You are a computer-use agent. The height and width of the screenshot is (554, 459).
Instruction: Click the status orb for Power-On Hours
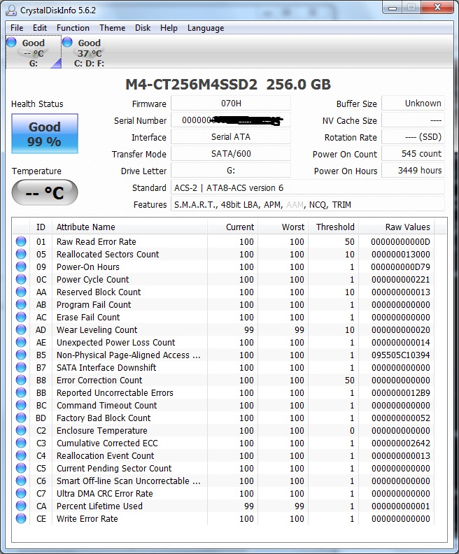21,267
